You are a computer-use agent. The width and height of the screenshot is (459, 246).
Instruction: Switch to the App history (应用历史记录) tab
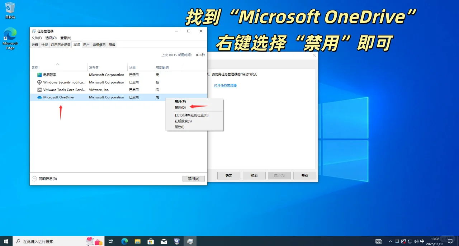coord(61,45)
